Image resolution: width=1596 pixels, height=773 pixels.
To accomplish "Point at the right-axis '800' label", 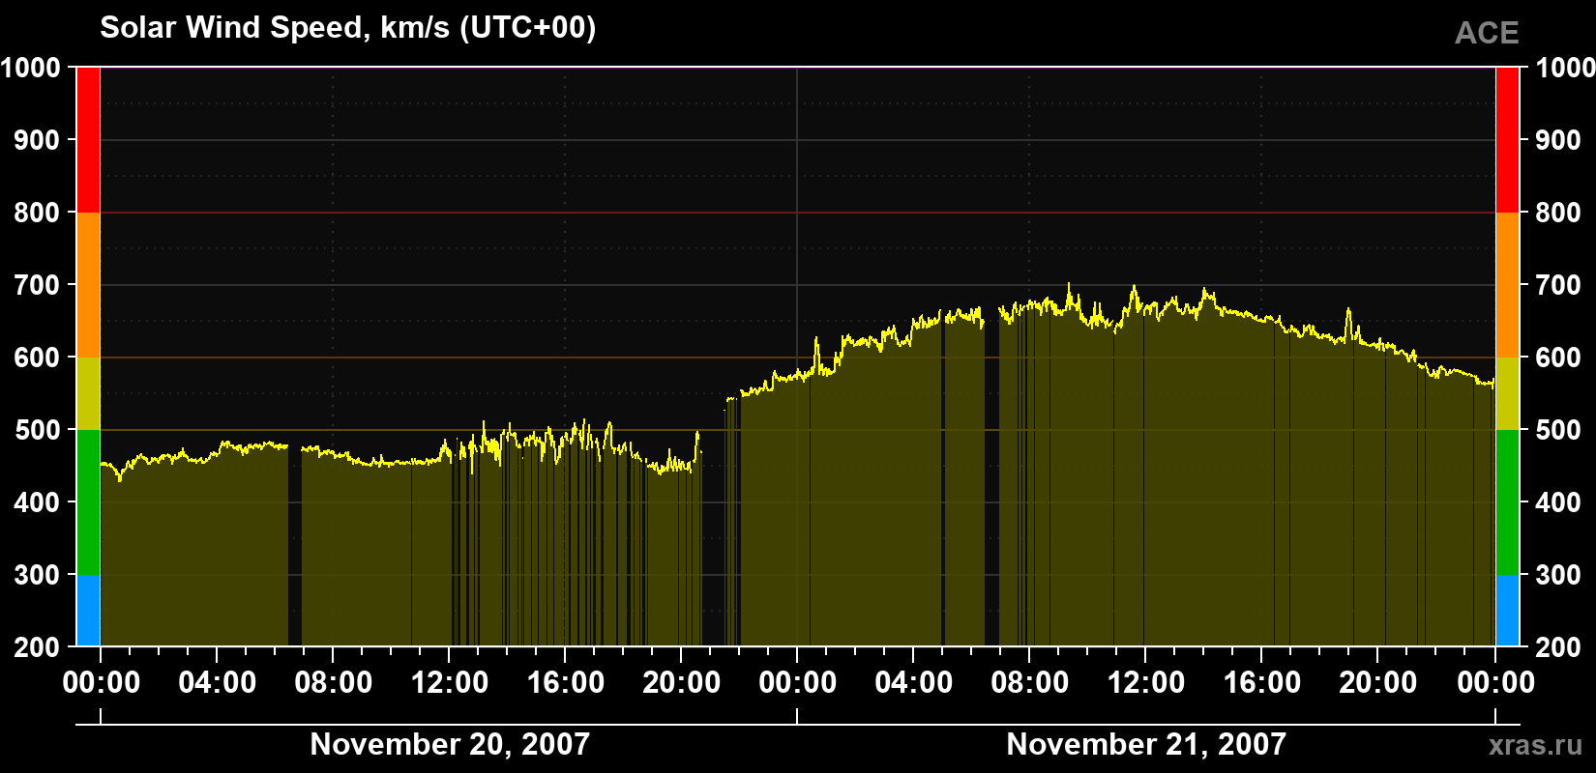I will (1558, 213).
